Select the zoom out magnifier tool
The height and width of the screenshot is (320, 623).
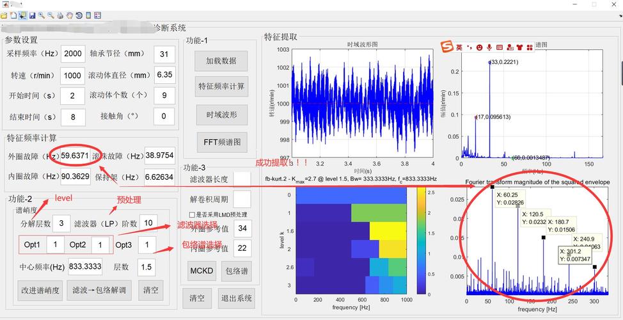[x=51, y=15]
